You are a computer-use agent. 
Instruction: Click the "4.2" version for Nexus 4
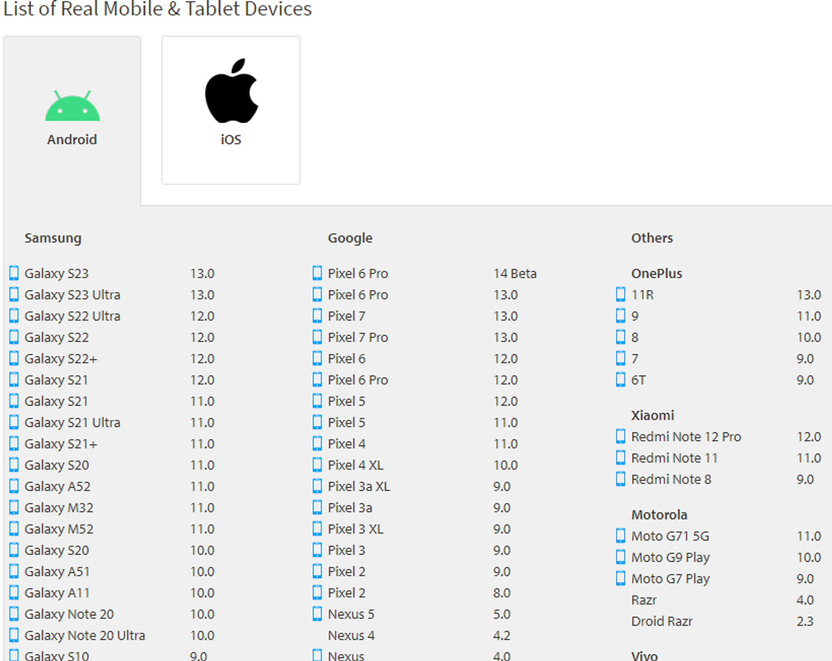(x=502, y=635)
